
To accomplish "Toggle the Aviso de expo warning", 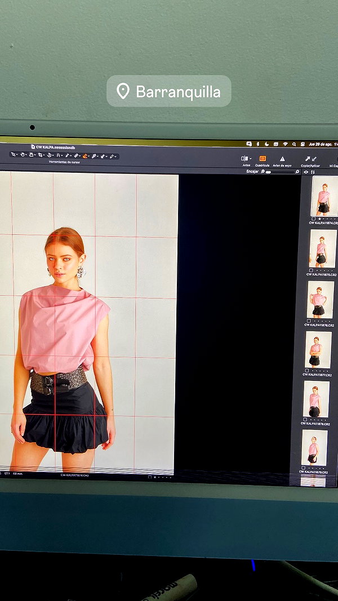I will [282, 159].
